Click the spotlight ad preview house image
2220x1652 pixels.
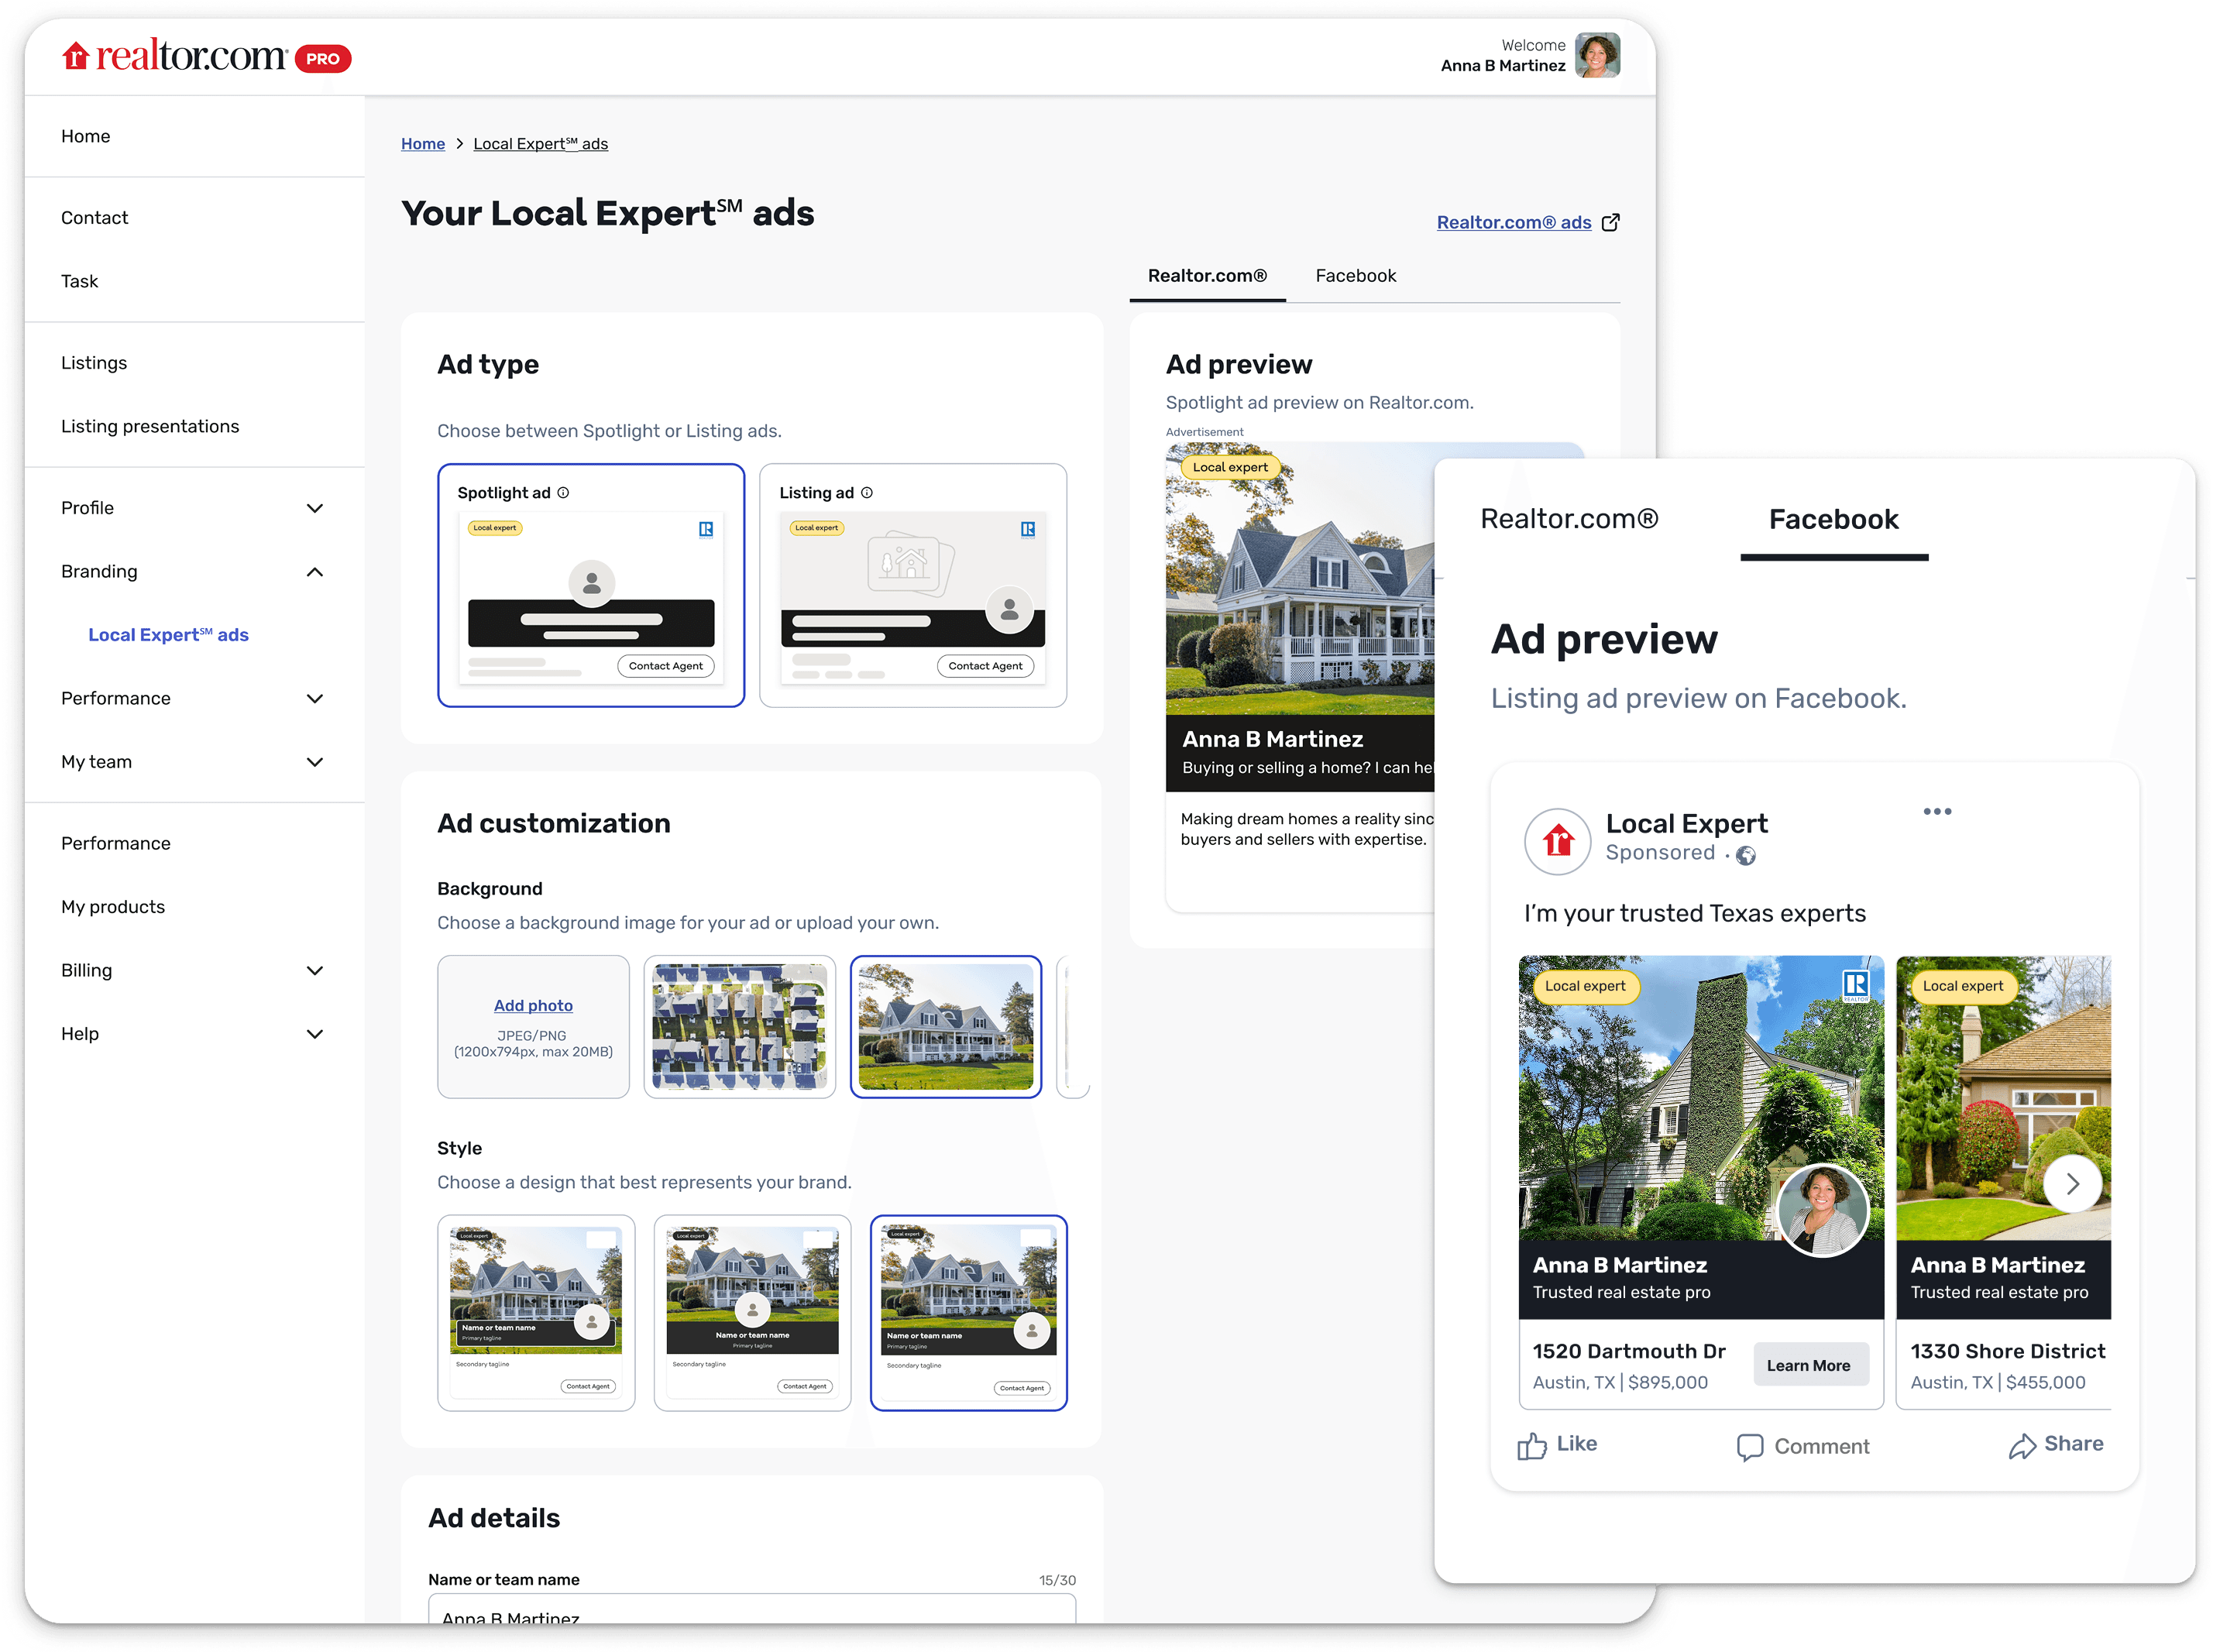(1300, 580)
